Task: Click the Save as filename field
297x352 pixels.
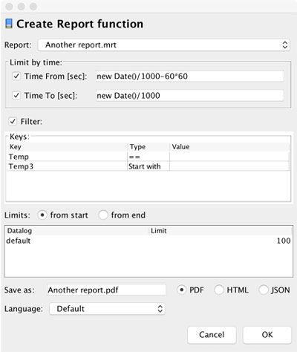Action: pyautogui.click(x=106, y=290)
